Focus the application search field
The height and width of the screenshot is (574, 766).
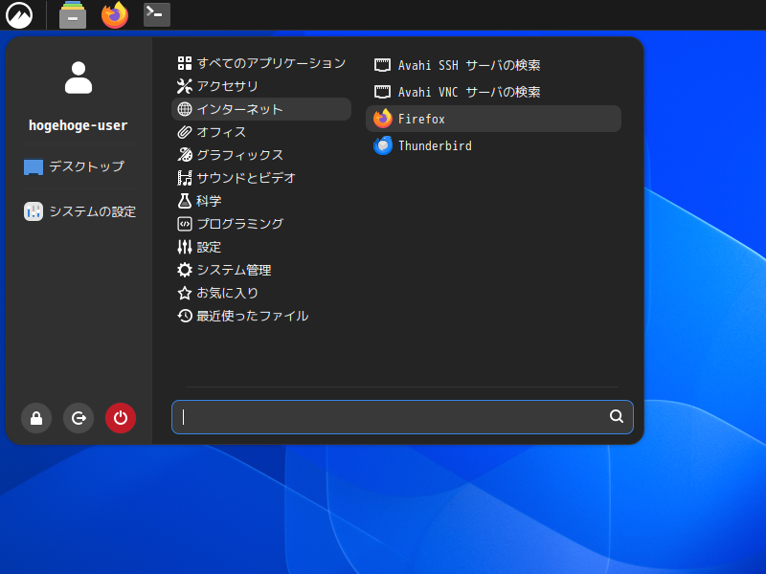click(x=402, y=417)
